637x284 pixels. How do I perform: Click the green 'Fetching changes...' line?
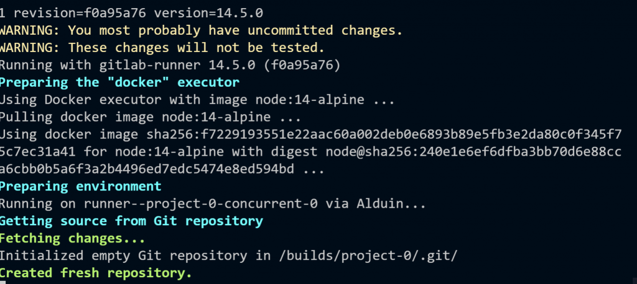click(x=72, y=239)
